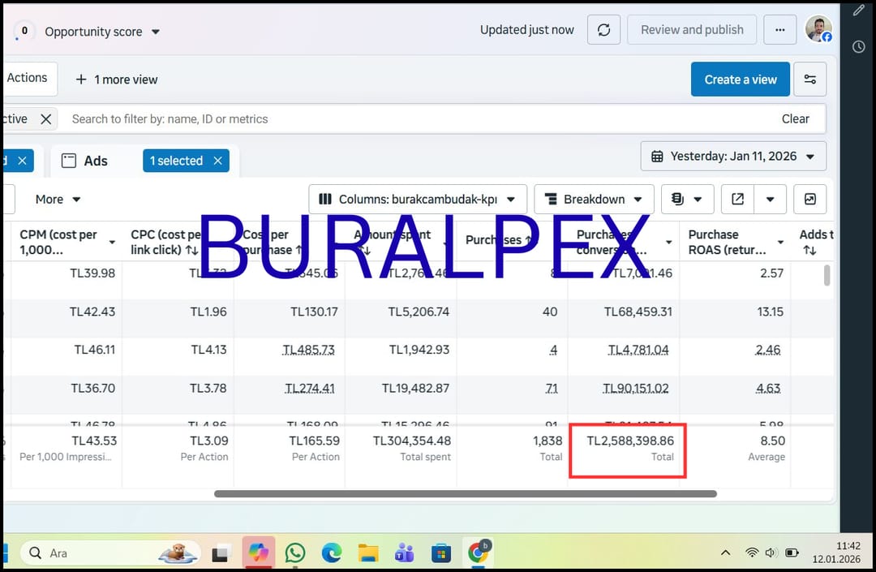Screen dimensions: 876x572
Task: Open Microsoft Teams from taskbar
Action: (x=405, y=553)
